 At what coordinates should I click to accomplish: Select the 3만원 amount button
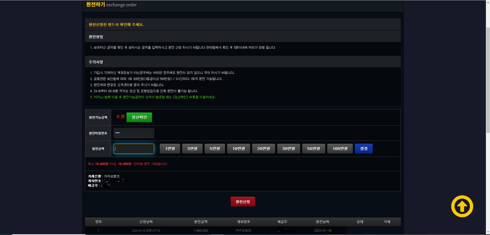point(192,149)
